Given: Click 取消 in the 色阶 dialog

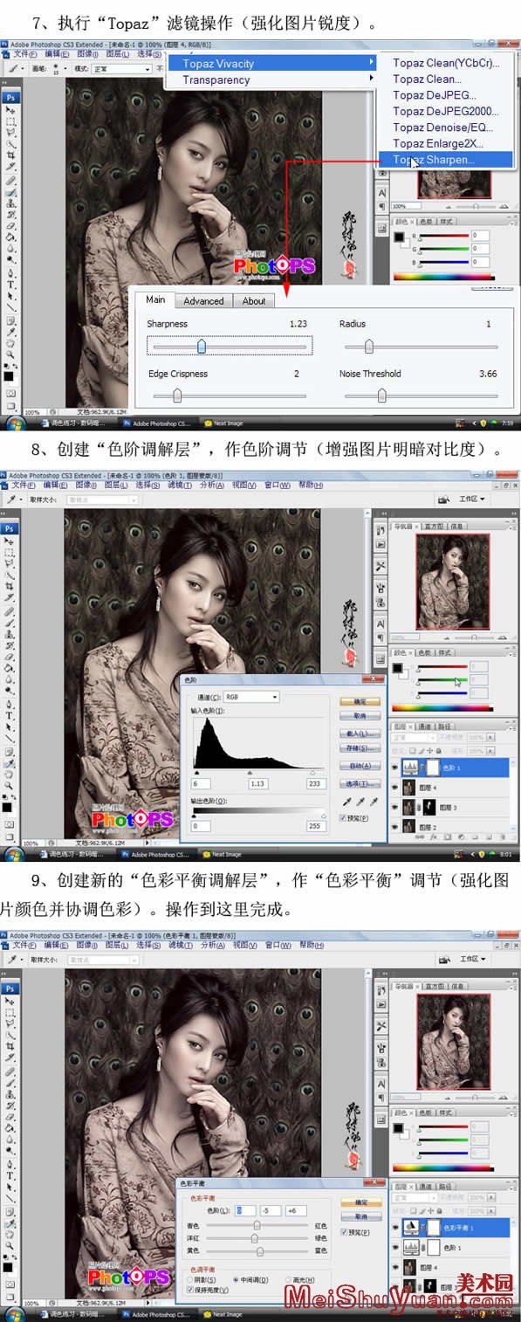Looking at the screenshot, I should pos(360,715).
